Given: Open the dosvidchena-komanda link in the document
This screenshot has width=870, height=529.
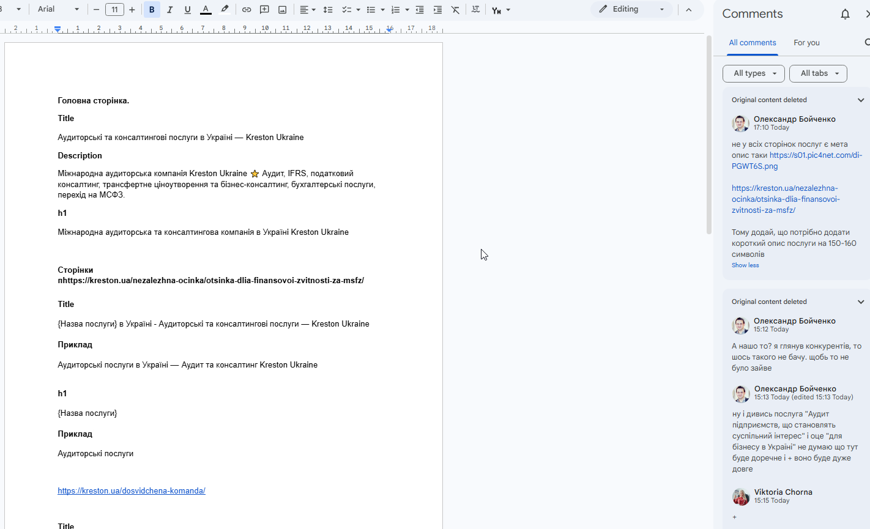Looking at the screenshot, I should (132, 490).
